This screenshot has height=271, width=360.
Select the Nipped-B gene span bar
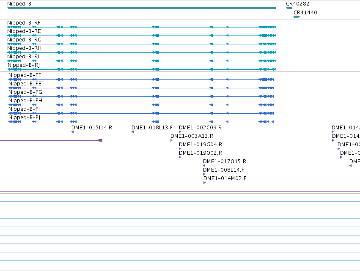click(141, 8)
